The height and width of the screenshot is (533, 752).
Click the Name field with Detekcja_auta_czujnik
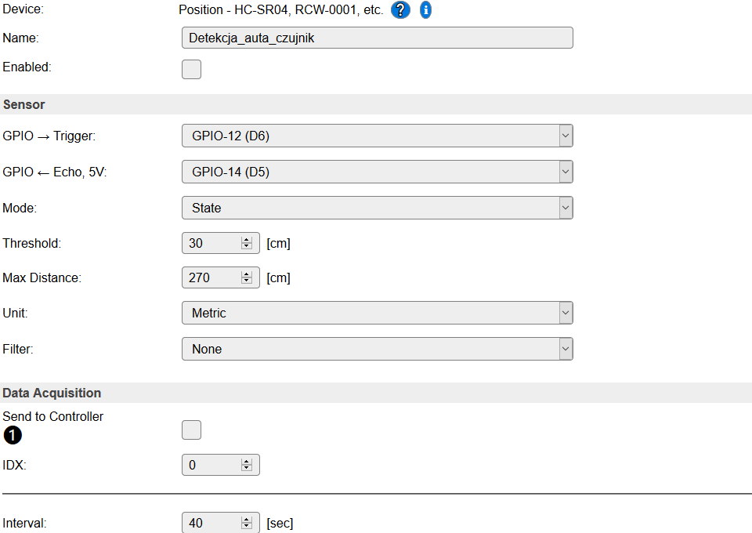click(377, 38)
